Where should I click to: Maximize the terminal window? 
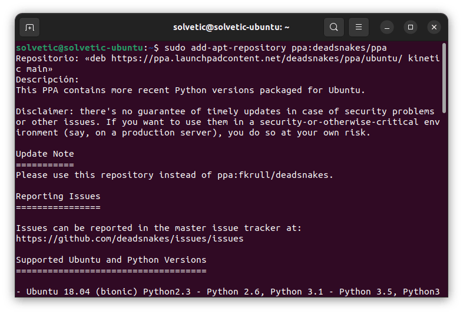pyautogui.click(x=411, y=27)
